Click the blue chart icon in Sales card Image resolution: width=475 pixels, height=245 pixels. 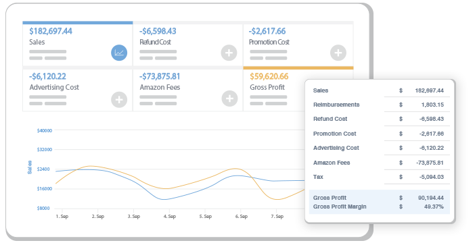click(119, 53)
